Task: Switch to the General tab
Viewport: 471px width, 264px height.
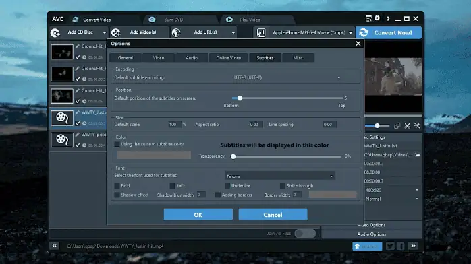Action: 126,58
